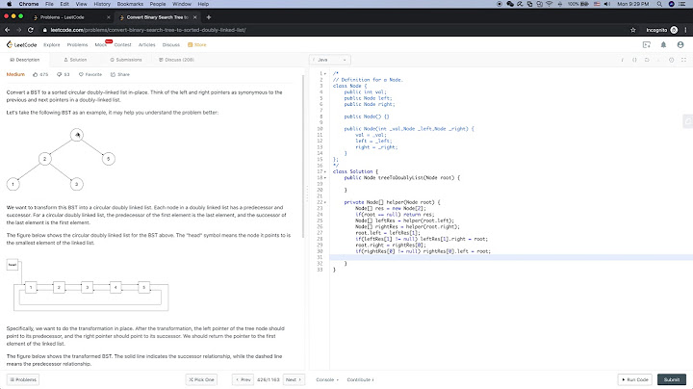
Task: Go to Next problem
Action: (294, 379)
